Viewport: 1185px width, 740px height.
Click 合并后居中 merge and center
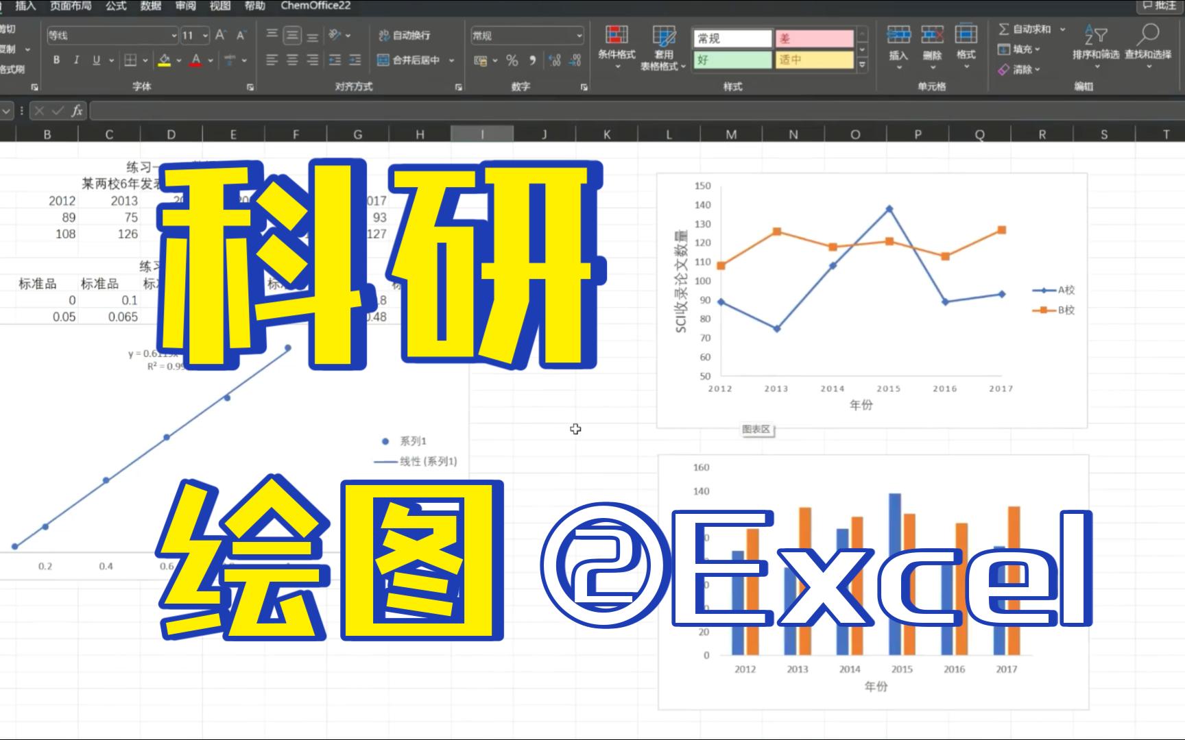coord(409,60)
